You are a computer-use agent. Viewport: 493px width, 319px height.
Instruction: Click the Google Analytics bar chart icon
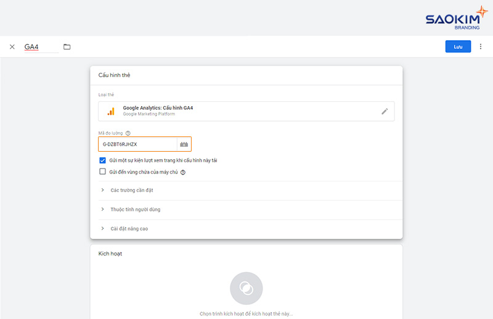pyautogui.click(x=111, y=111)
